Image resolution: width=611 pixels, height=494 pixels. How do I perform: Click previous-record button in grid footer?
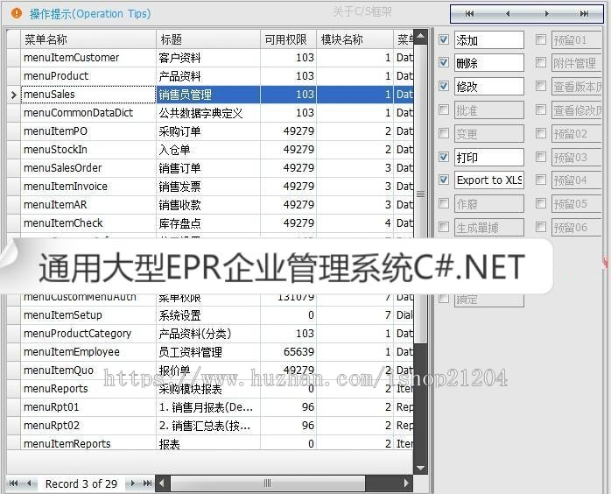tap(30, 483)
